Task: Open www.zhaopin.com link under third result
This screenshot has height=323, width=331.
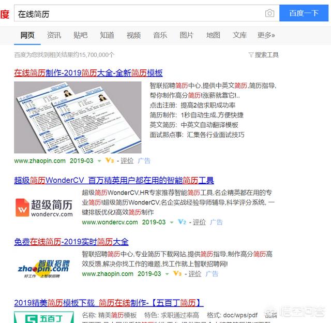Action: (x=108, y=274)
